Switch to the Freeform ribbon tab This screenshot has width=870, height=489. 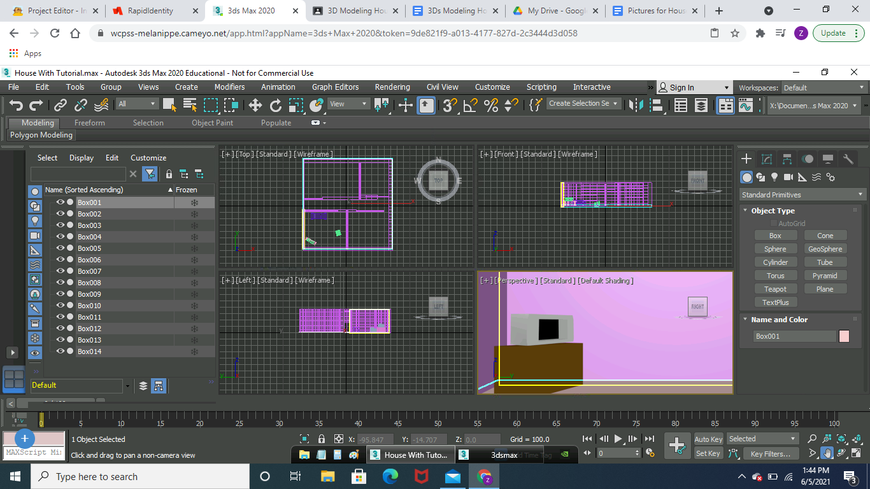pyautogui.click(x=90, y=123)
